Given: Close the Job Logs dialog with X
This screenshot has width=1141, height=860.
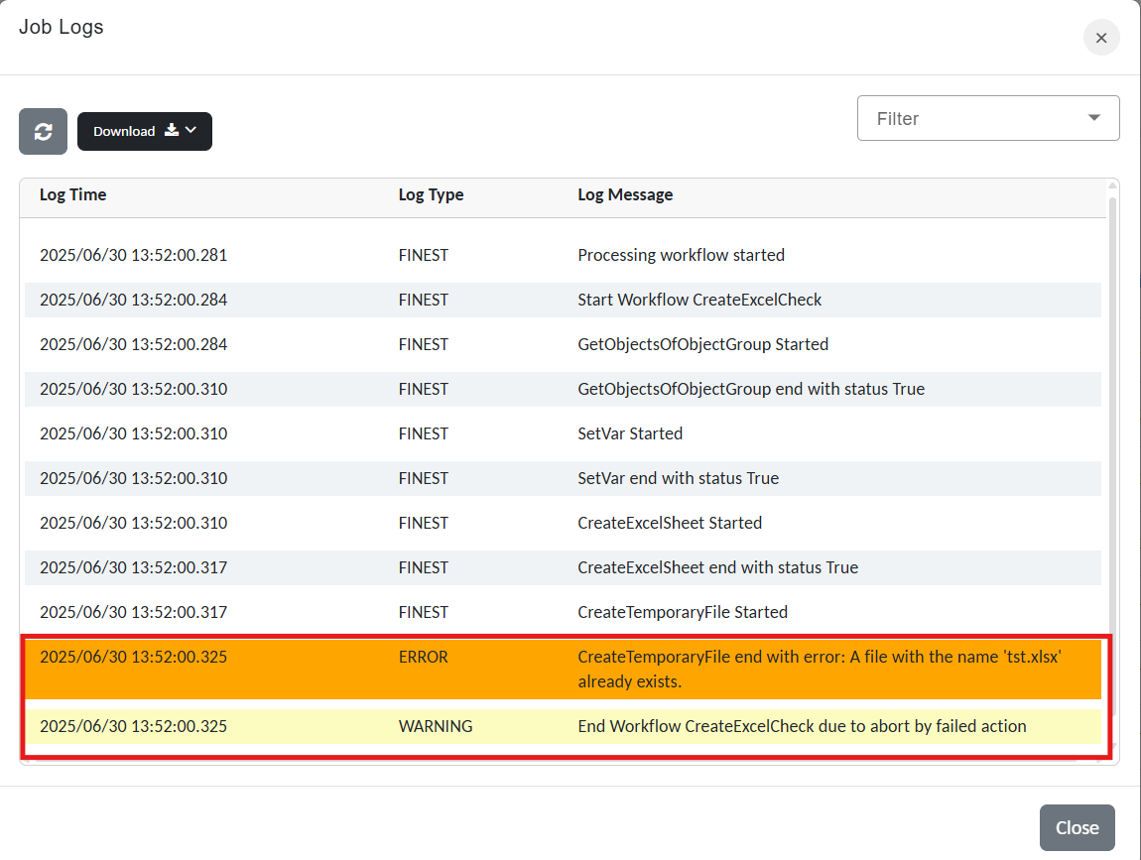Looking at the screenshot, I should tap(1100, 38).
